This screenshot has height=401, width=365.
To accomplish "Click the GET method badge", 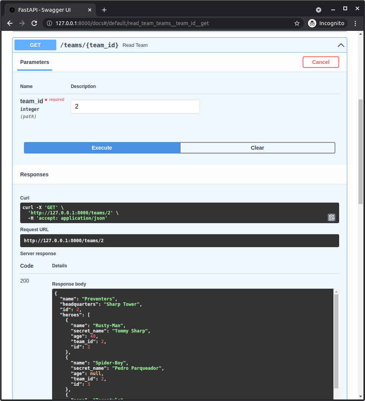I will [x=35, y=45].
